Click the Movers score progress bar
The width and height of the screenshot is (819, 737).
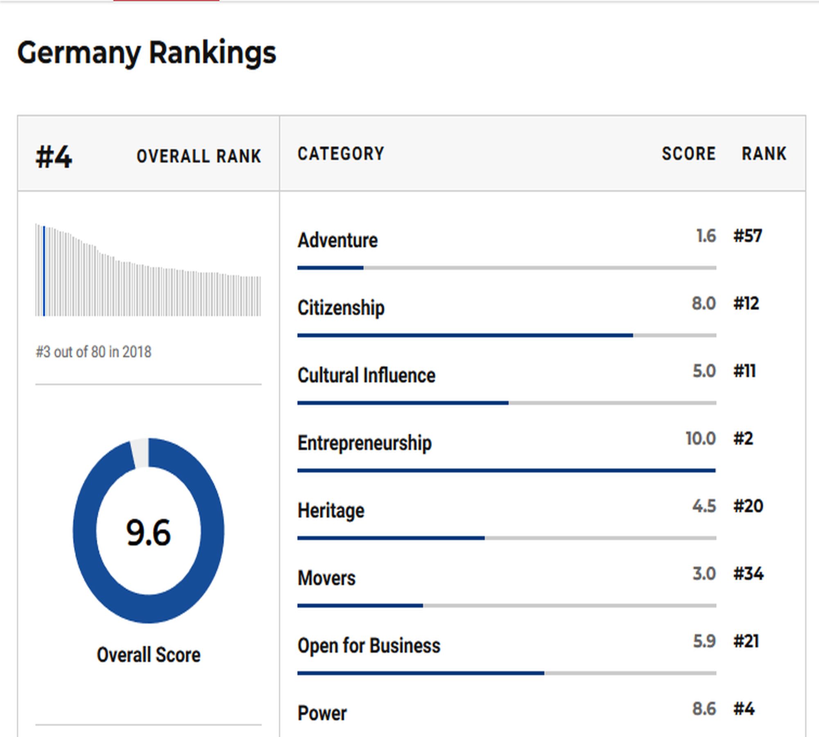tap(507, 606)
